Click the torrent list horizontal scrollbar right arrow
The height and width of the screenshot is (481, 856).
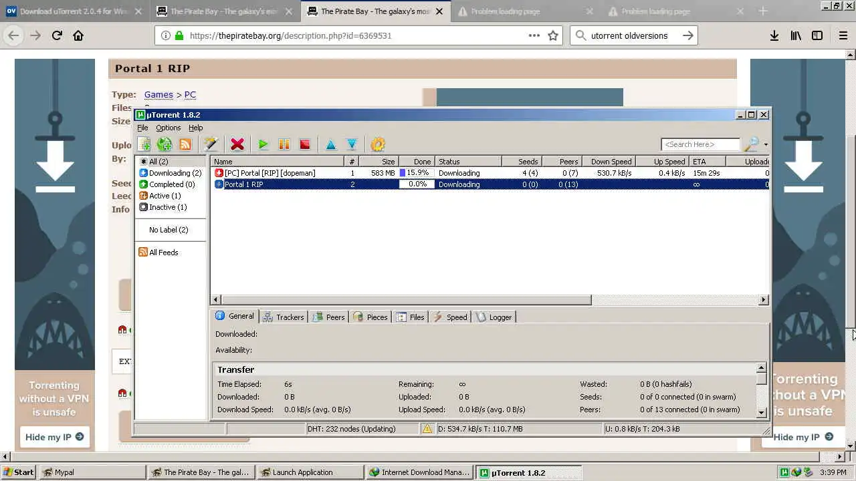[x=764, y=300]
